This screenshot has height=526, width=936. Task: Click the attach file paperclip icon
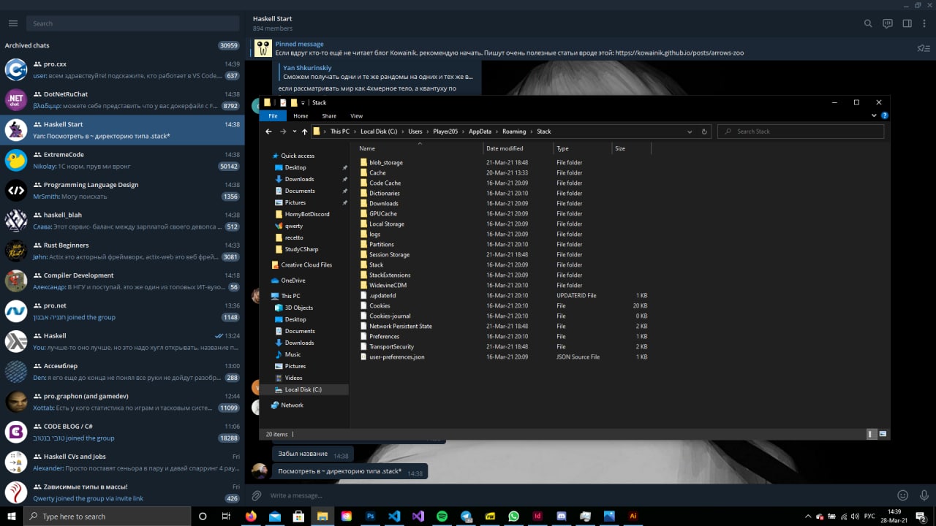coord(257,495)
